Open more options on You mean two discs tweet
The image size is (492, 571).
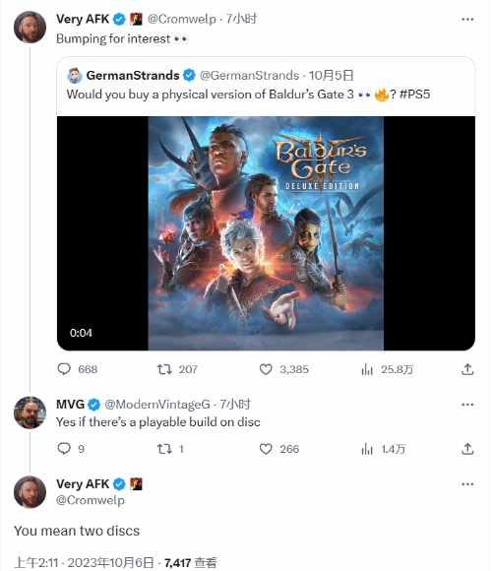click(467, 484)
